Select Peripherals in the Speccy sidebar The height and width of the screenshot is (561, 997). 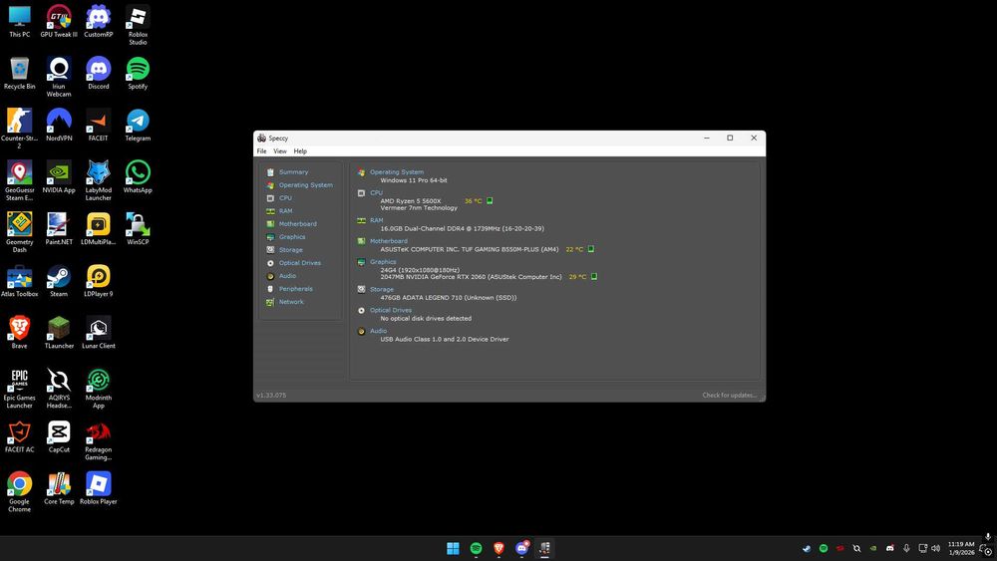(296, 289)
